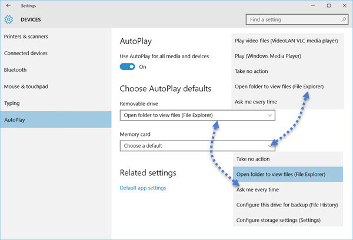Open the Default app settings link
This screenshot has height=240, width=353.
[143, 188]
